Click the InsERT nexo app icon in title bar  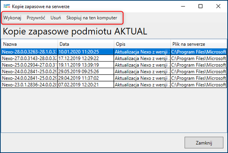7,6
